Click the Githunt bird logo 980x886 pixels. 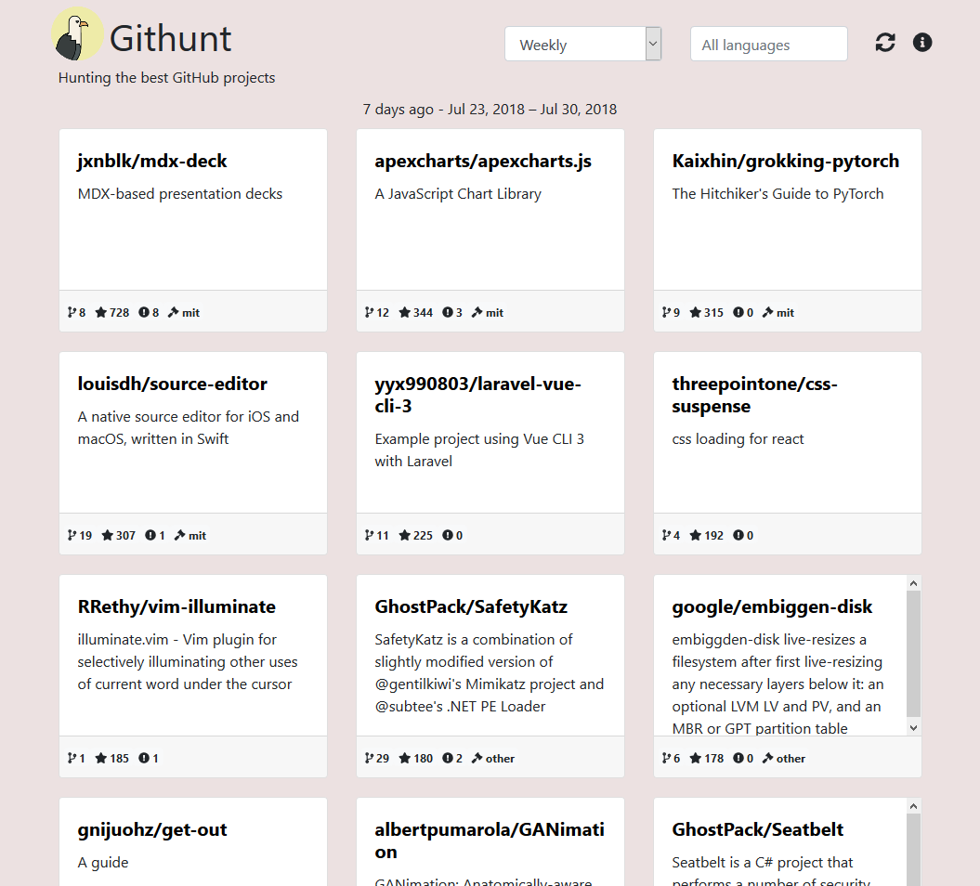coord(77,34)
